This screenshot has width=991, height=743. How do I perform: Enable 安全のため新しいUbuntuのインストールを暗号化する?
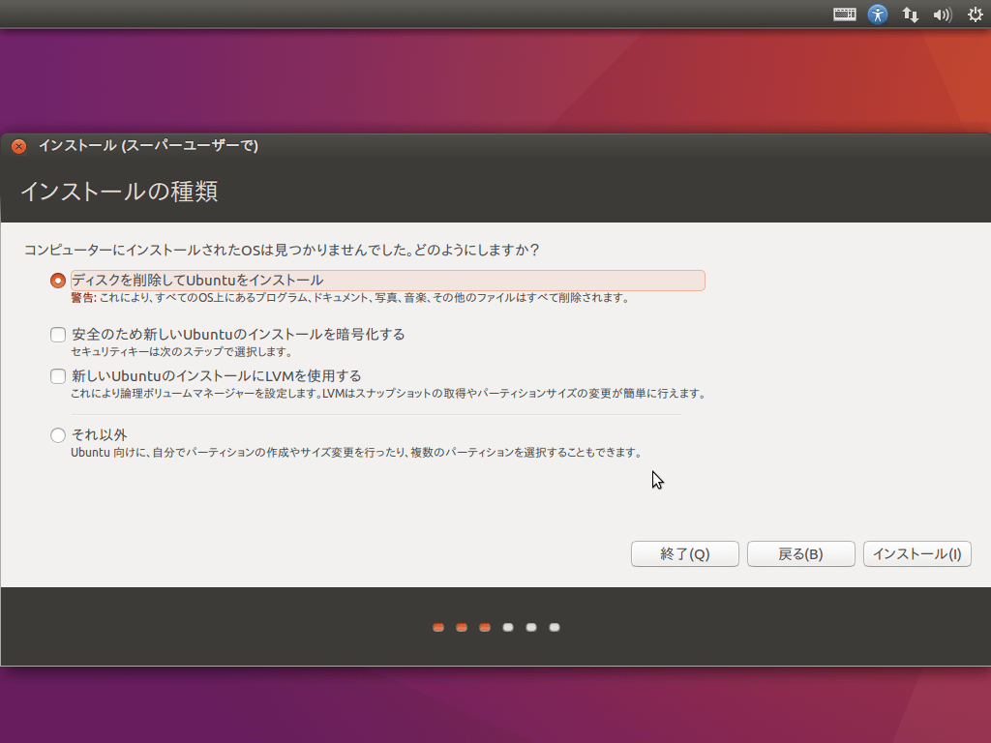coord(56,333)
